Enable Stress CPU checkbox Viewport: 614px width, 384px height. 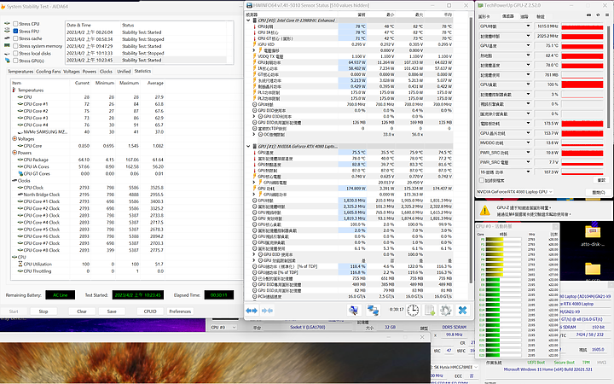coord(15,24)
